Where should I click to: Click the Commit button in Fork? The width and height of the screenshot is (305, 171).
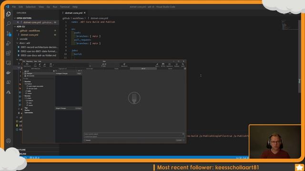(x=179, y=140)
